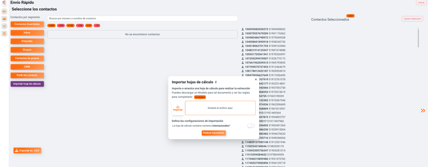Click the double-chevron next arrow on right

point(423,111)
